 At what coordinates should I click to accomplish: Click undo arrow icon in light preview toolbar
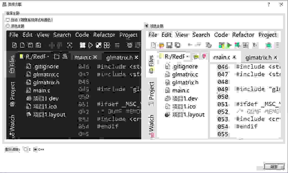[190, 45]
